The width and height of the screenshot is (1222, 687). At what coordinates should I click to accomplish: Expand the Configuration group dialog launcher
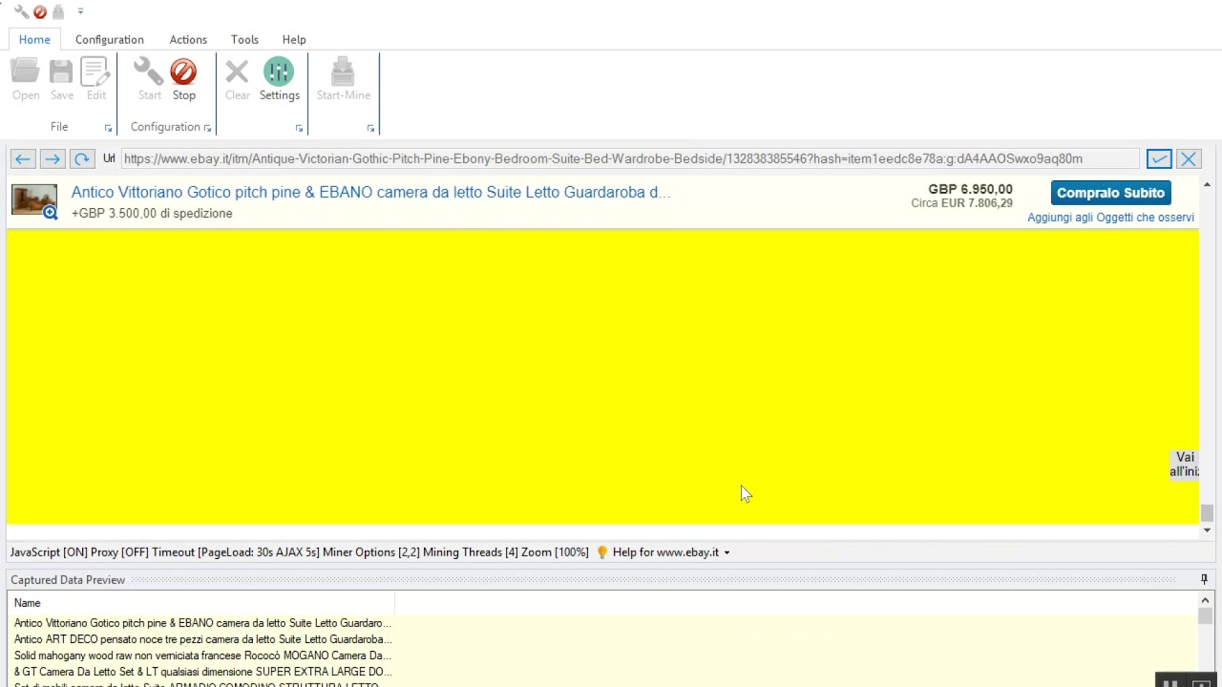pos(207,128)
